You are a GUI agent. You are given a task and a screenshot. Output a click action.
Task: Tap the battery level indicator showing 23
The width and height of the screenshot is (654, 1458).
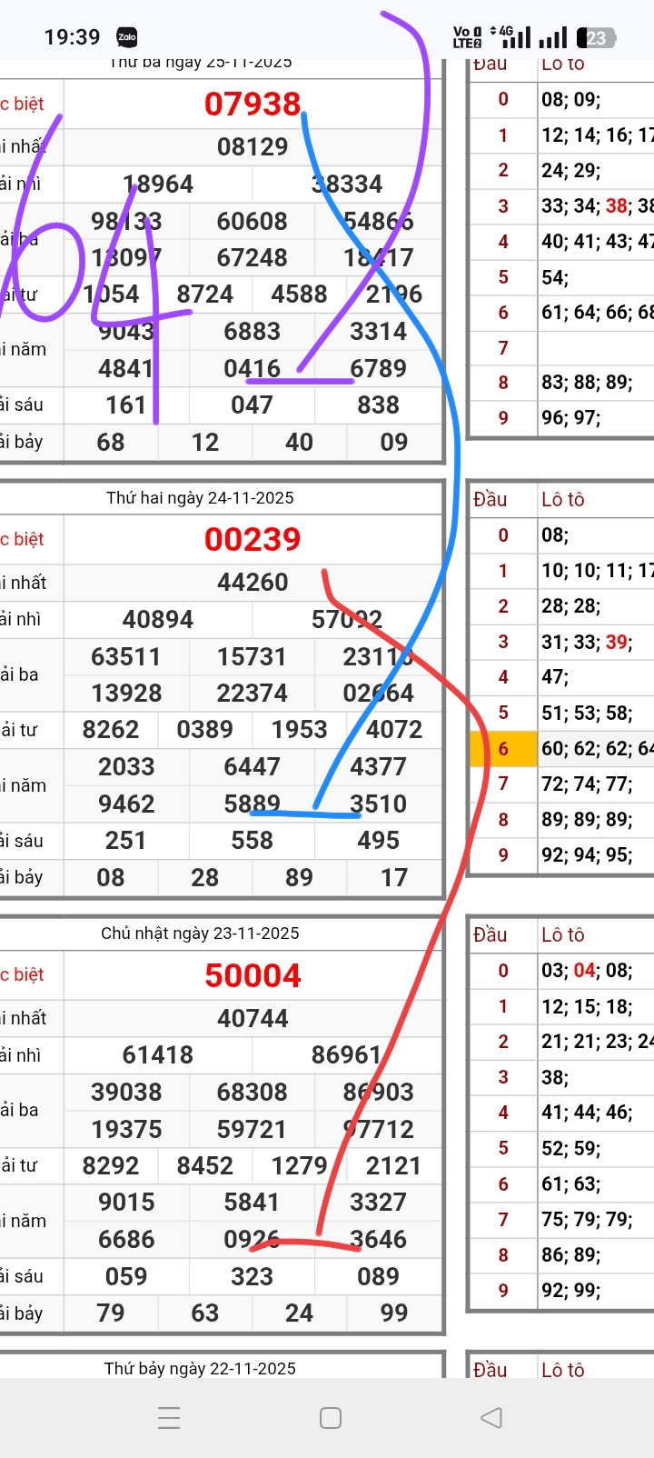tap(596, 37)
